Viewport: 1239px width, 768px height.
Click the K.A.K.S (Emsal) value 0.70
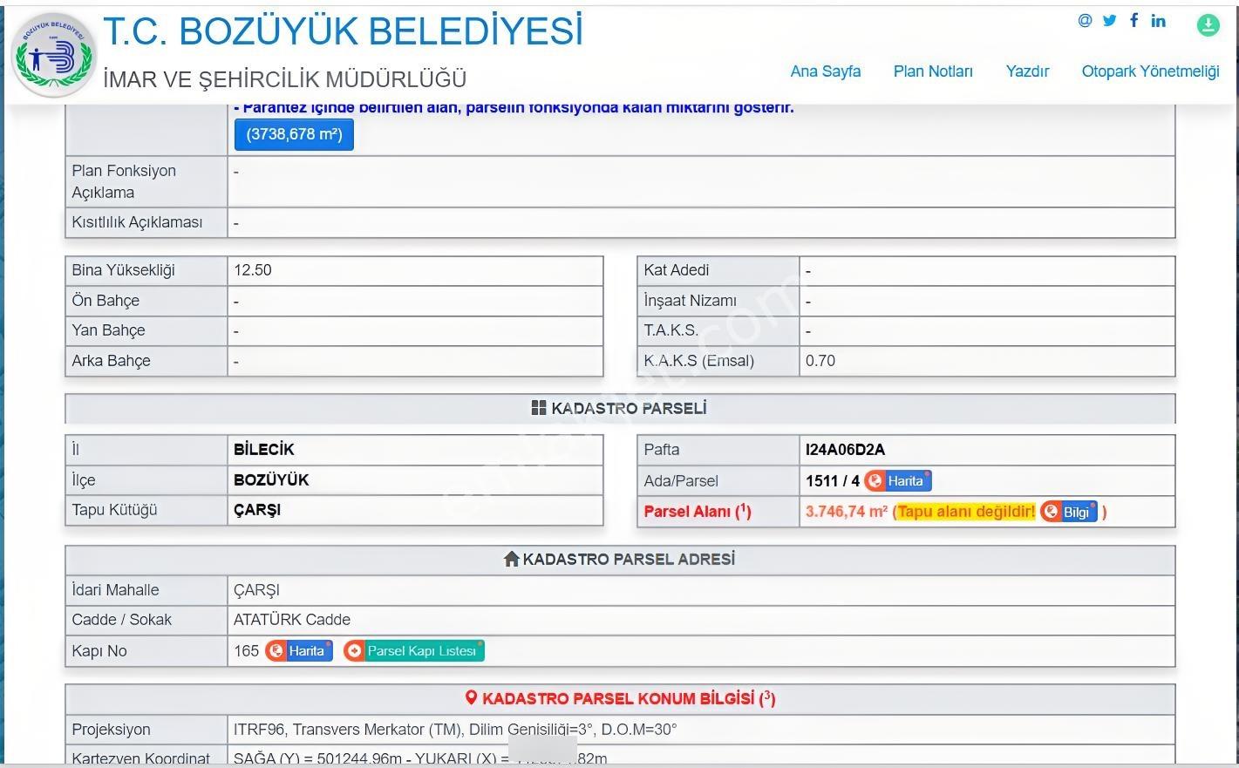tap(820, 361)
